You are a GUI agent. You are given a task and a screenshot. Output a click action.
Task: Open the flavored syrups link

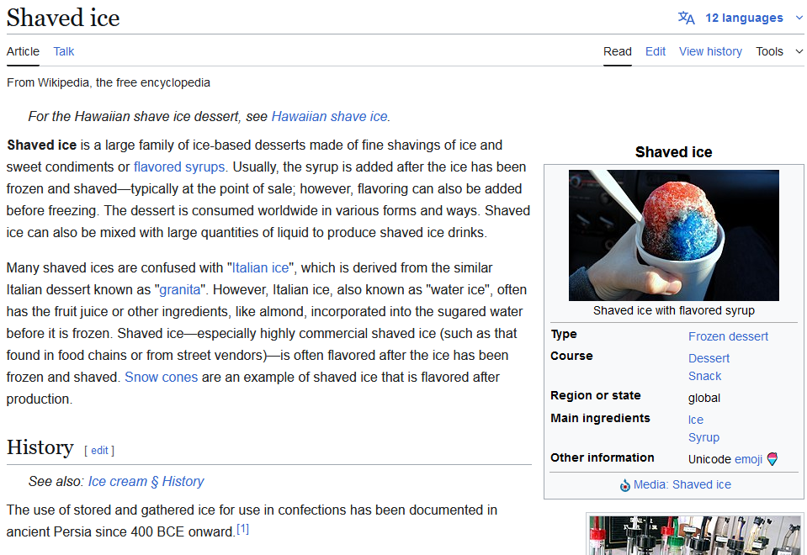click(x=179, y=167)
